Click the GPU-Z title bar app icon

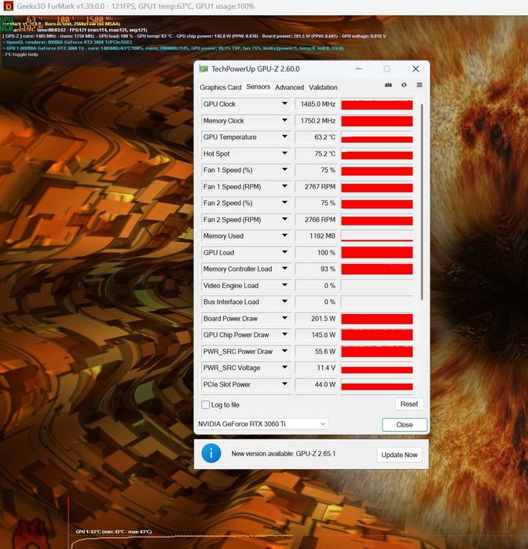tap(203, 68)
